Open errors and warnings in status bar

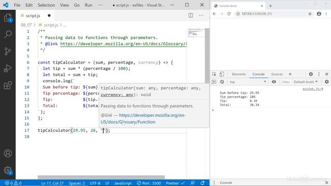[13, 183]
